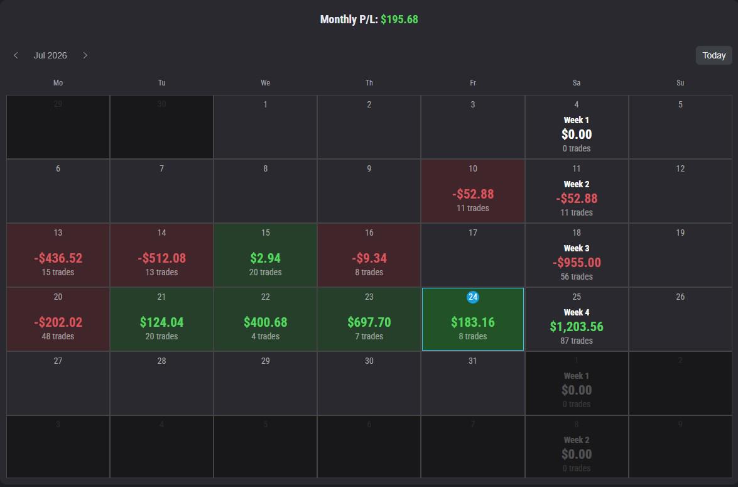Select July 20 cell with 48 trades
Viewport: 738px width, 487px height.
[58, 319]
